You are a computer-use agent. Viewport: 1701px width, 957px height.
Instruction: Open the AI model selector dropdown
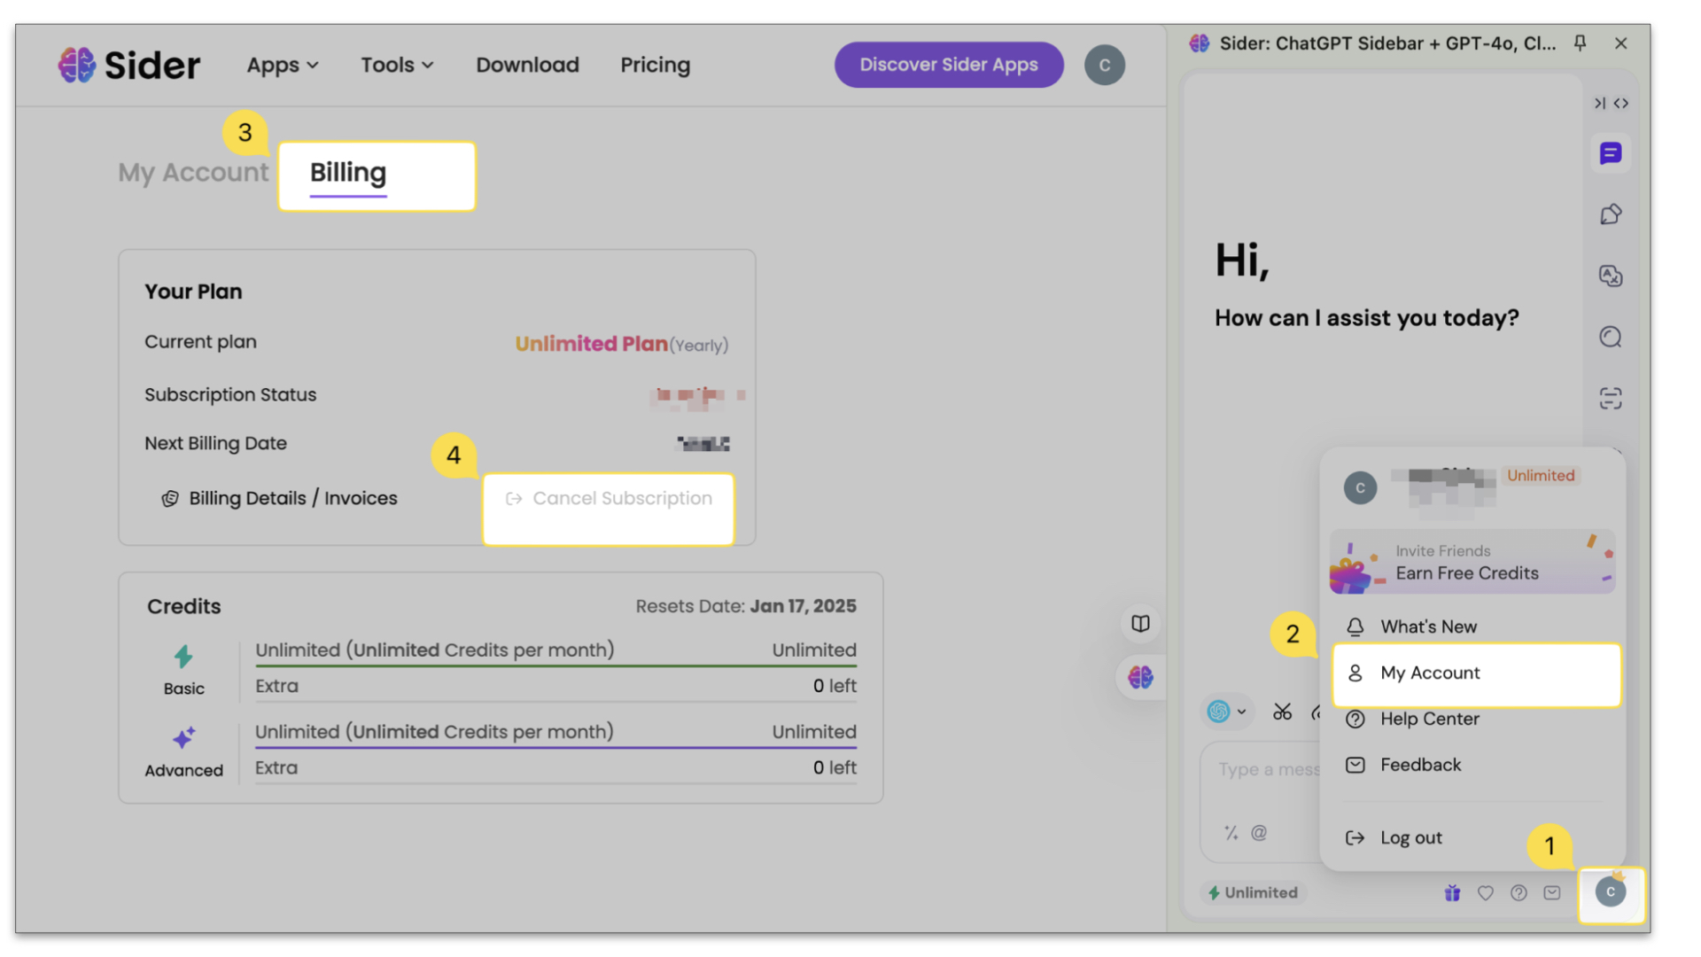point(1228,711)
